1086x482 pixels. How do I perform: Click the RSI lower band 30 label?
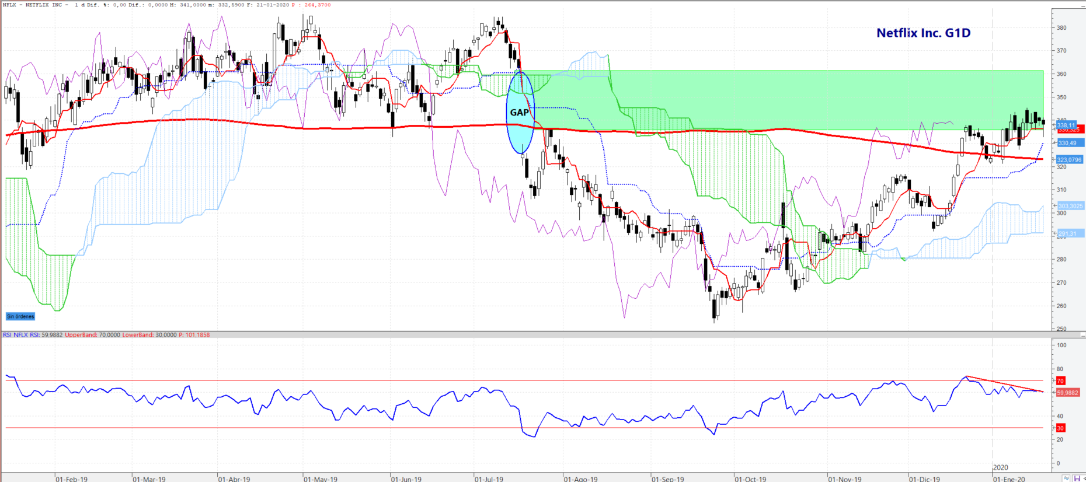pyautogui.click(x=1060, y=428)
